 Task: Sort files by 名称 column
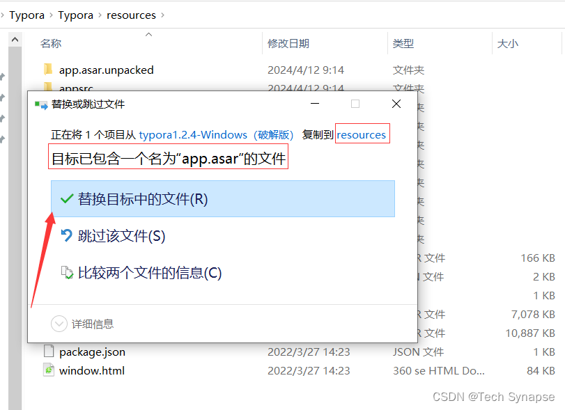click(x=51, y=44)
